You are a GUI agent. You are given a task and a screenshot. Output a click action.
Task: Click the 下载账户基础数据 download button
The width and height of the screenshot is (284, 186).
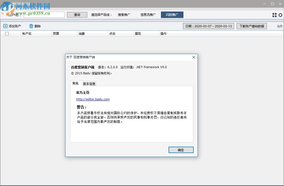pyautogui.click(x=252, y=26)
